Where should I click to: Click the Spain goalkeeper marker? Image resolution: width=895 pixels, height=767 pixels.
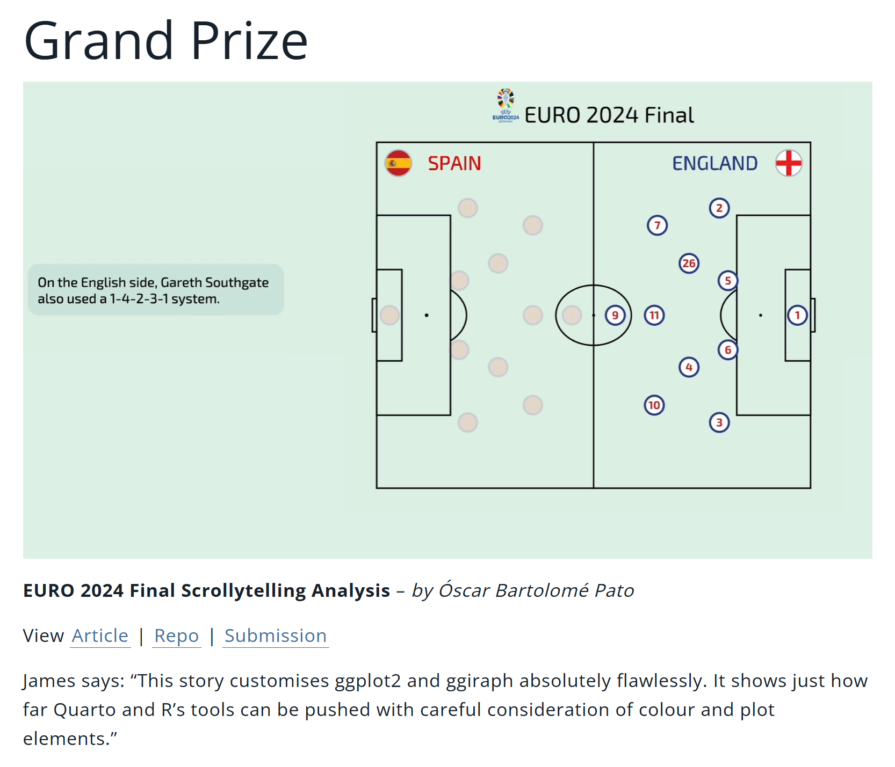pos(389,315)
